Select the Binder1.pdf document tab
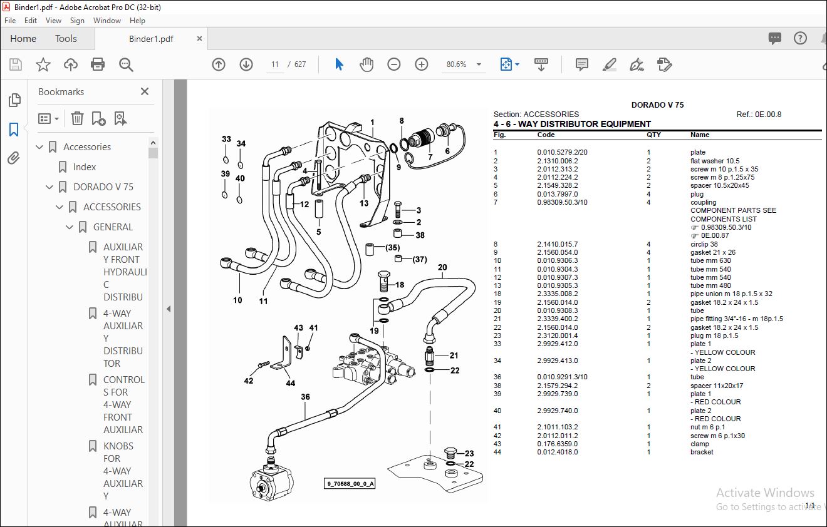This screenshot has height=527, width=827. (x=151, y=39)
